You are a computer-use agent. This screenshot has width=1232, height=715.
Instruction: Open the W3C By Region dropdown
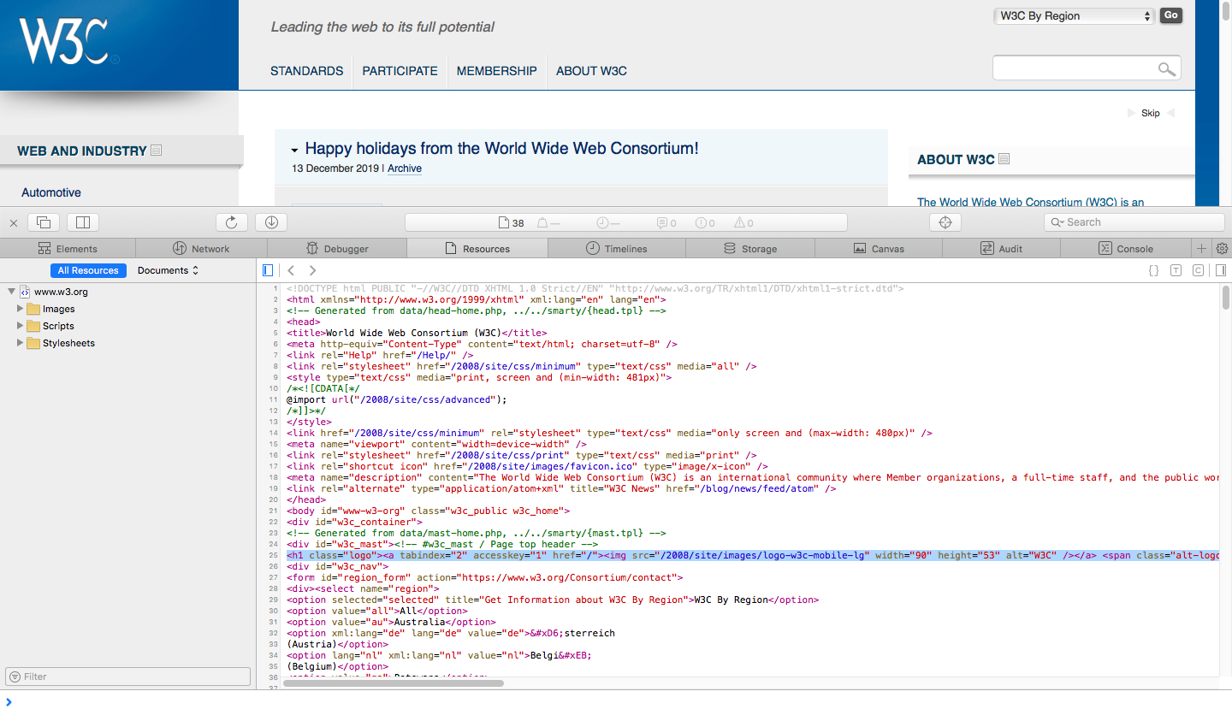click(1075, 16)
